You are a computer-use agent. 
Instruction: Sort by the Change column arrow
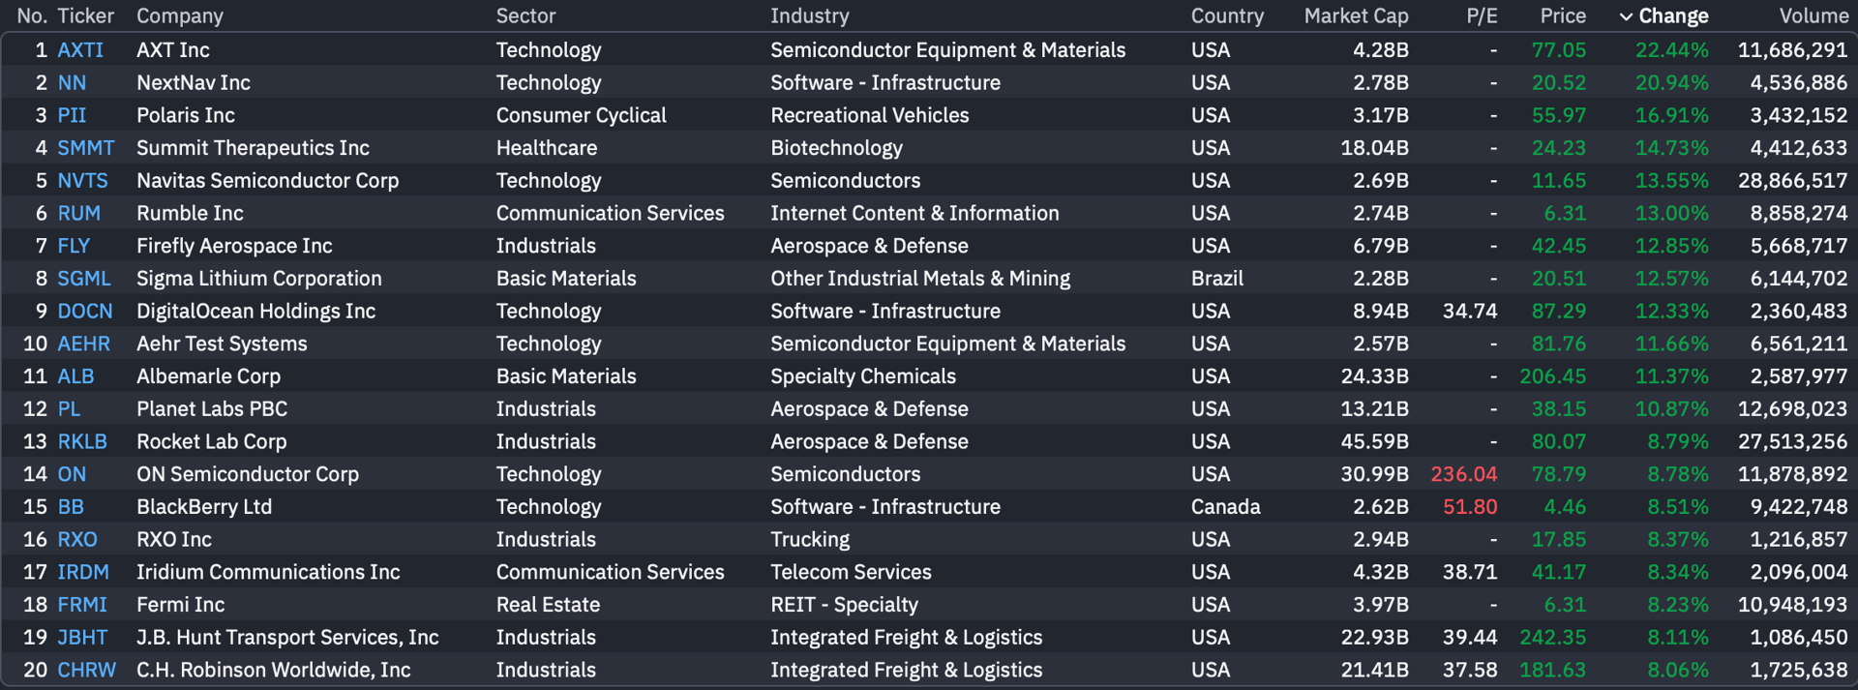[1627, 16]
